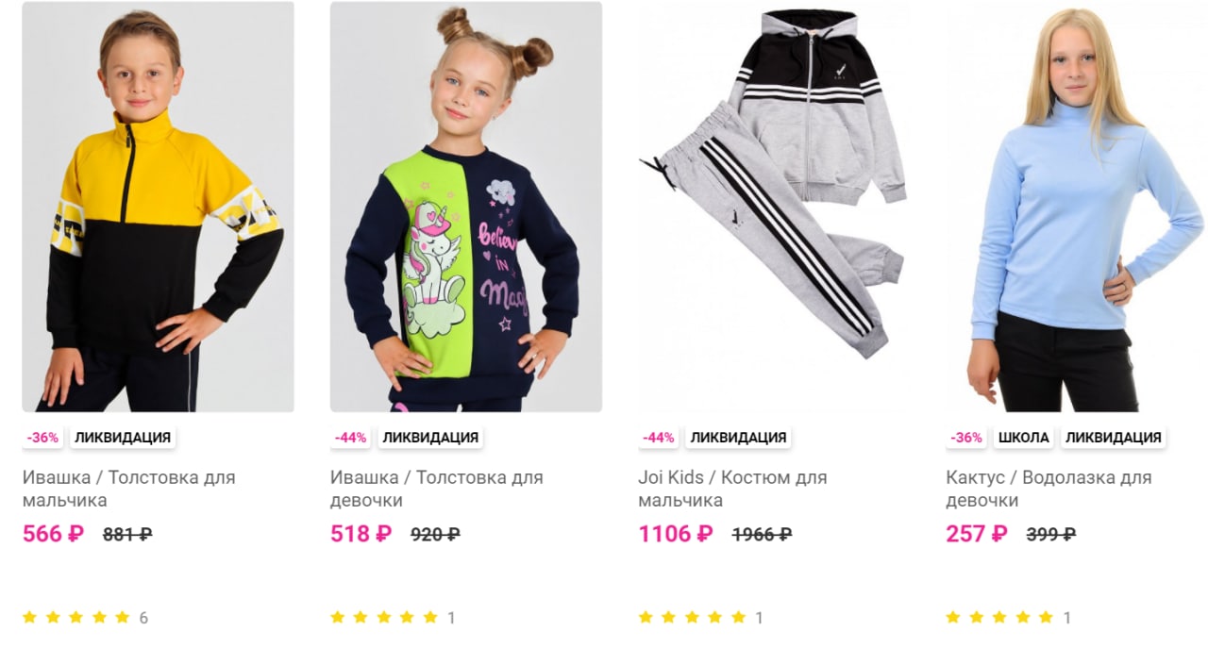Open the unicorn girl's sweatshirt photo
This screenshot has height=648, width=1208.
[x=466, y=207]
